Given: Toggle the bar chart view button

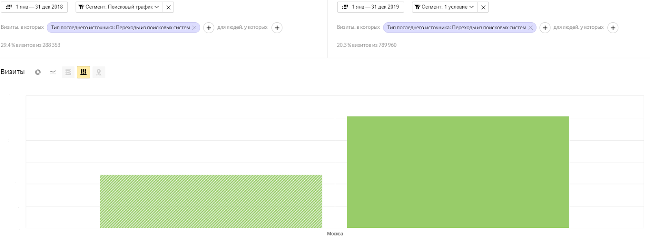Looking at the screenshot, I should (83, 72).
